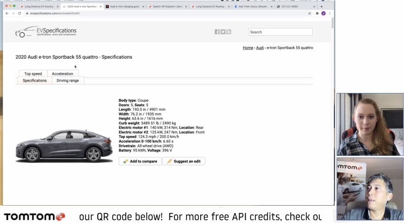Click the 'e-tron Sportback 55 quattro' breadcrumb text
Image resolution: width=404 pixels, height=223 pixels.
point(290,48)
